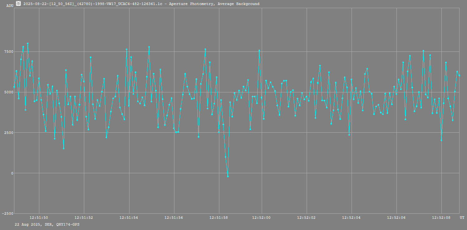This screenshot has width=467, height=230.
Task: Click the 12:52:06 time label
Action: point(396,217)
